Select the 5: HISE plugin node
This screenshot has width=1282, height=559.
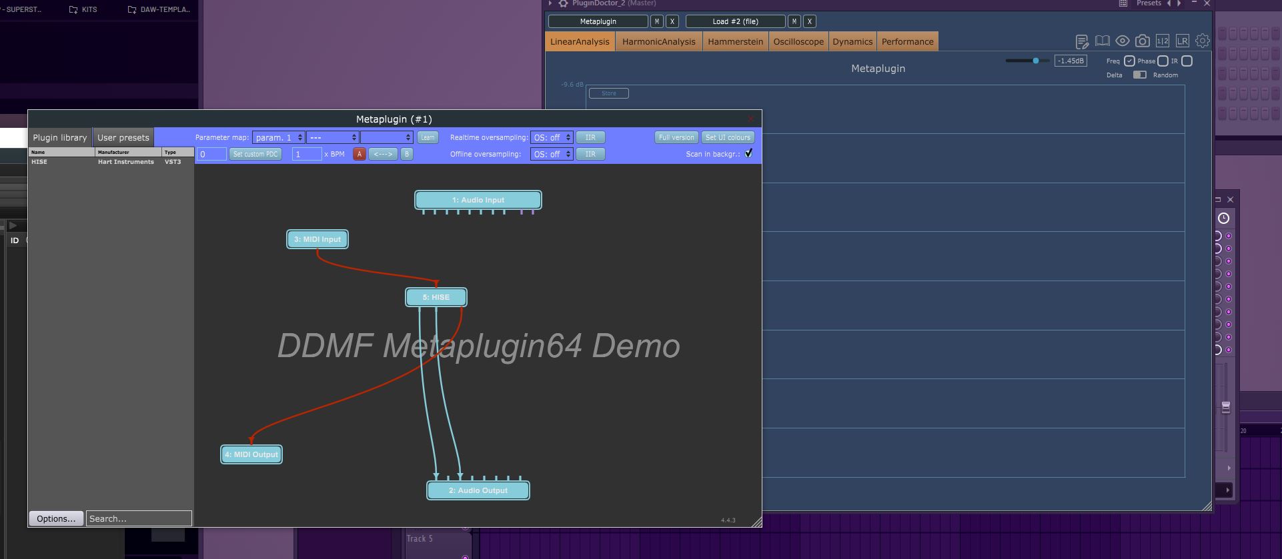pyautogui.click(x=436, y=297)
